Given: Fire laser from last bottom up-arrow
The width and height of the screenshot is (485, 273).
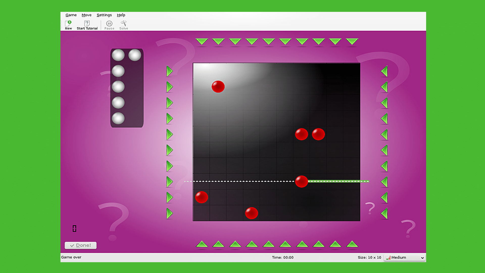Looking at the screenshot, I should [x=352, y=244].
